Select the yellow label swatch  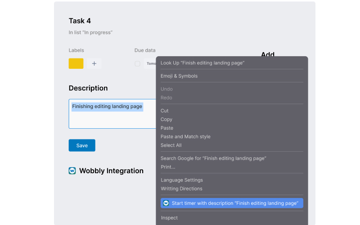(76, 63)
